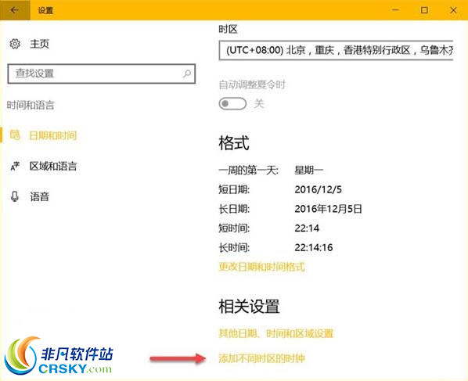Minimize the 设置 window
Viewport: 468px width, 381px height.
coord(395,10)
